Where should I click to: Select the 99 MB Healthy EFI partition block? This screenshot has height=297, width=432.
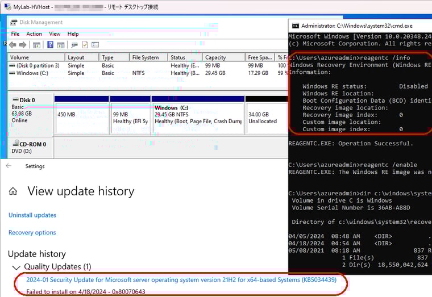pos(130,115)
